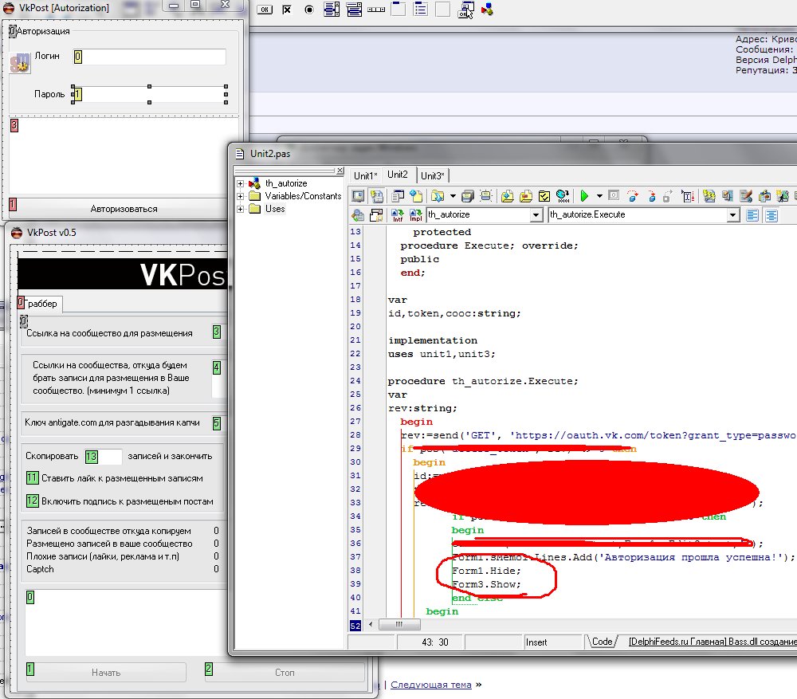Screen dimensions: 797x699
Task: Open the dropdown arrow beside open folder icon
Action: pyautogui.click(x=453, y=196)
